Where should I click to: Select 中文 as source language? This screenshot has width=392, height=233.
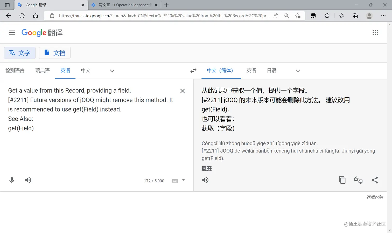(86, 71)
